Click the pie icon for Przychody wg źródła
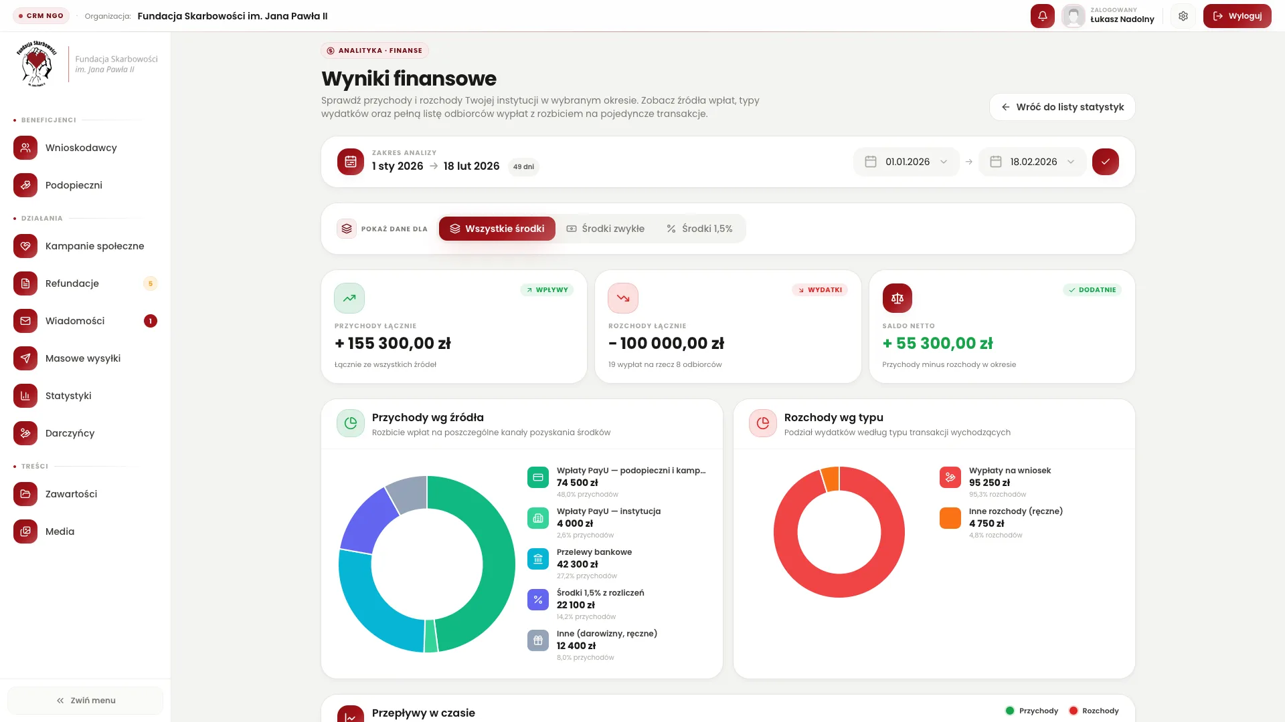 351,423
